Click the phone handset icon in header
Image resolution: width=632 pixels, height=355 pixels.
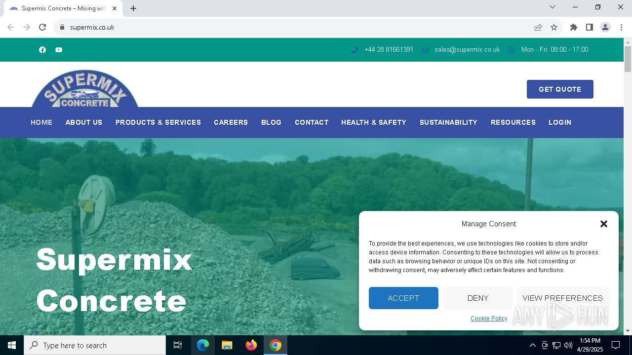[x=355, y=50]
